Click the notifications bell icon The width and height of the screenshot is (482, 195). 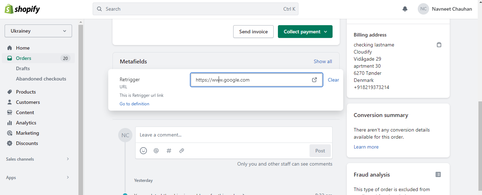pyautogui.click(x=405, y=9)
